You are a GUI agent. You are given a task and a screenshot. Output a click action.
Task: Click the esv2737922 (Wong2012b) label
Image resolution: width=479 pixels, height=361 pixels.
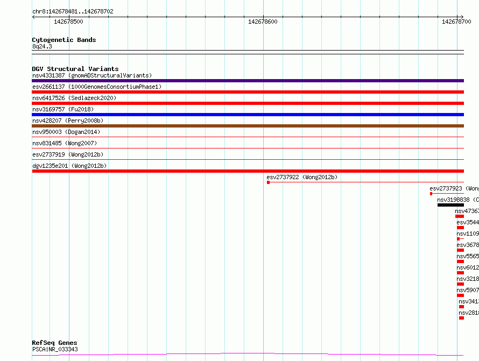pos(302,177)
